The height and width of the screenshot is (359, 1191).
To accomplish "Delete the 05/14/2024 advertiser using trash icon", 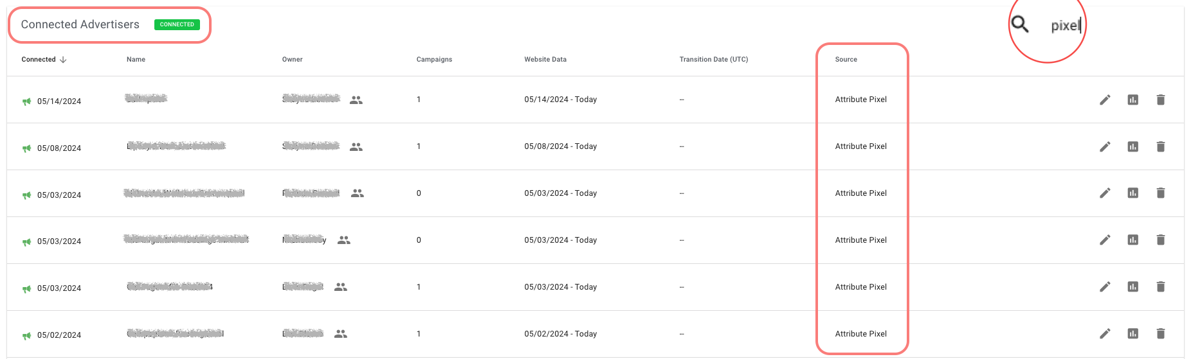I will pos(1161,100).
